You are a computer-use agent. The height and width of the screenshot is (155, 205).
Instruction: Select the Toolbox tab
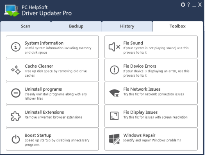pos(178,26)
